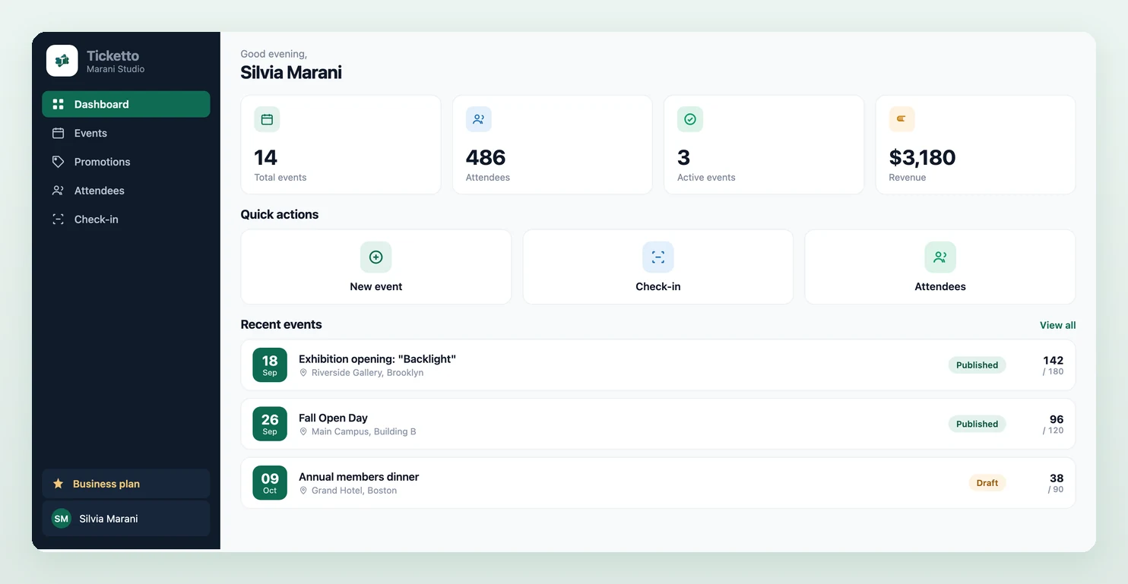
Task: Click the Silvia Marani heading
Action: [291, 72]
